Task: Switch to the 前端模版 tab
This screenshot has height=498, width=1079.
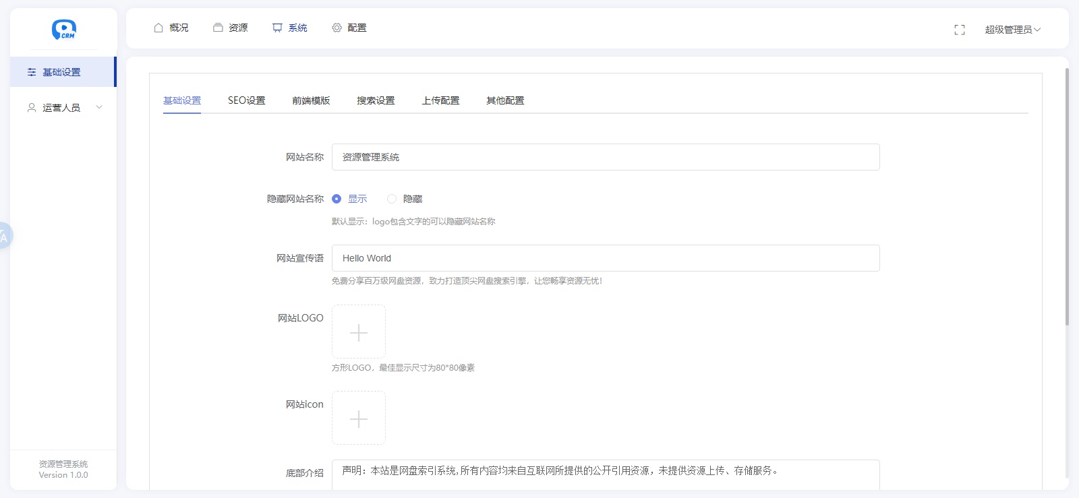Action: click(311, 100)
